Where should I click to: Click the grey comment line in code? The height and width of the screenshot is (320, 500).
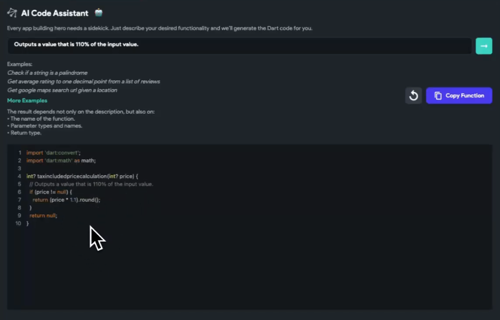[x=91, y=184]
